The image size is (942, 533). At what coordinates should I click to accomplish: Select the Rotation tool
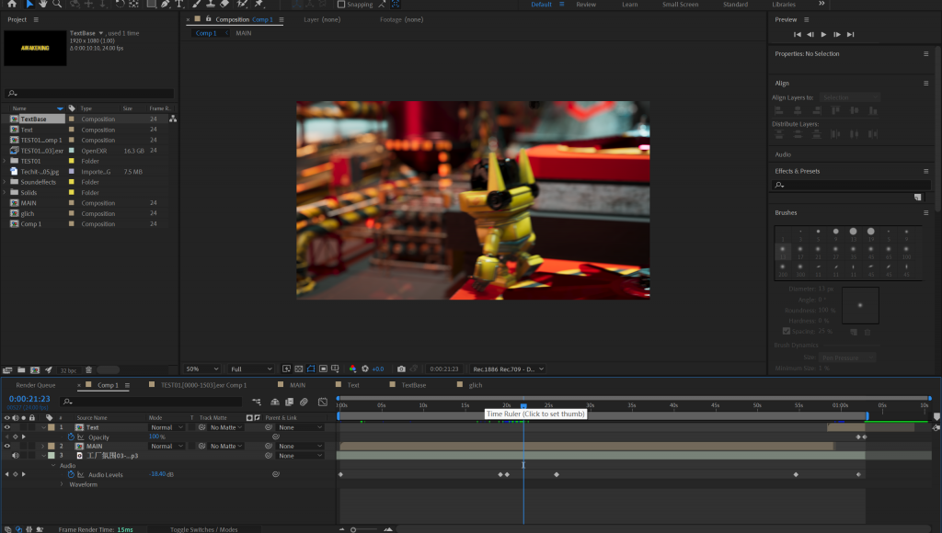[120, 4]
